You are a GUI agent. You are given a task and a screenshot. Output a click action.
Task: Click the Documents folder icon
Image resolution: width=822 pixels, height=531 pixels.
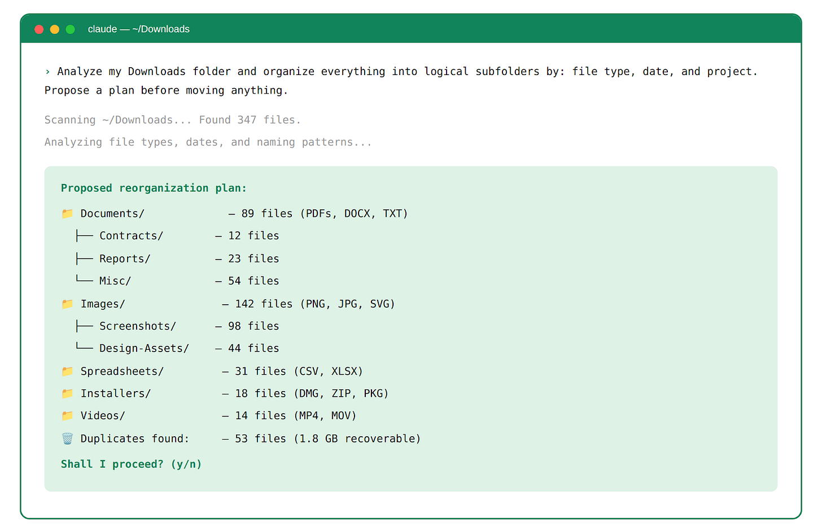67,213
